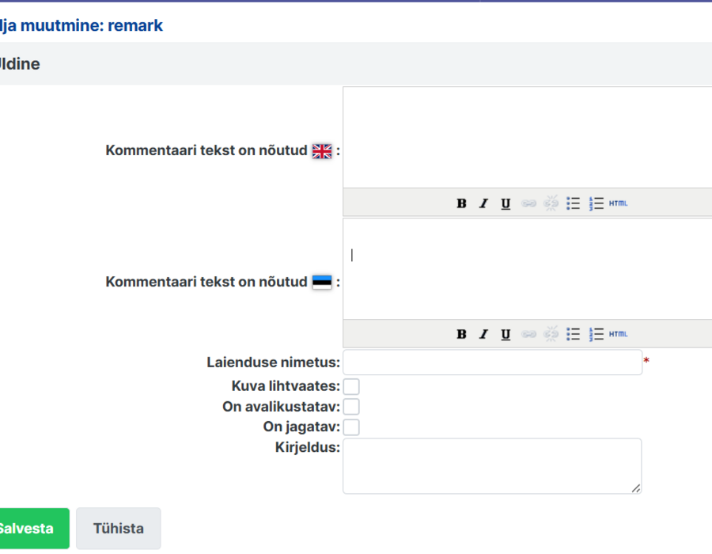Insert numbered list in English comment toolbar
Viewport: 712px width, 554px height.
(596, 203)
